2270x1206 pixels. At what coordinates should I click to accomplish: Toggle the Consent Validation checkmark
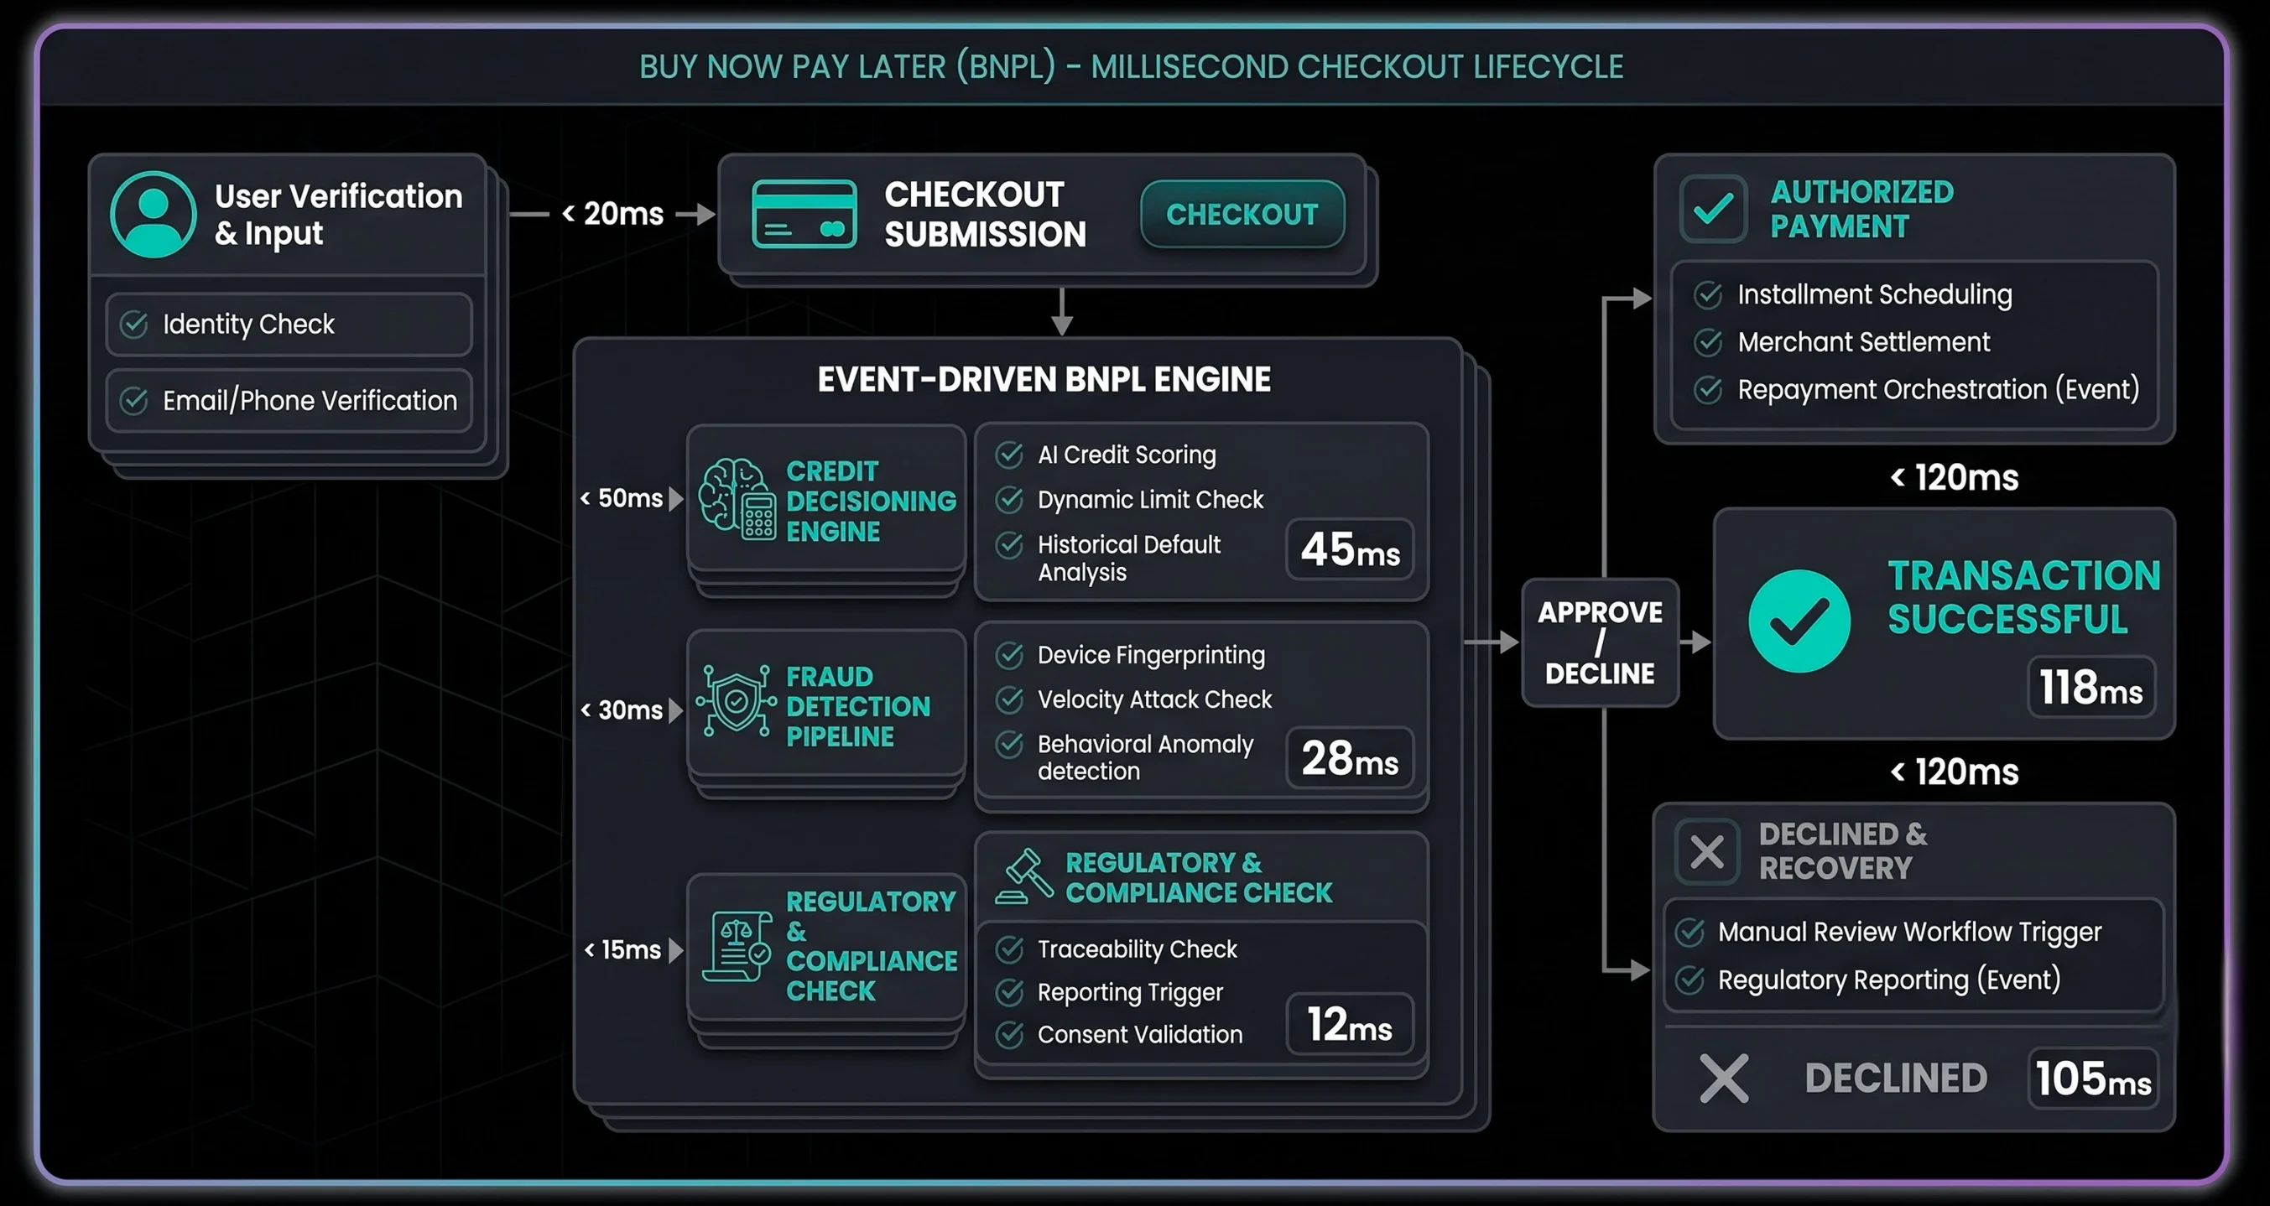coord(1009,1034)
